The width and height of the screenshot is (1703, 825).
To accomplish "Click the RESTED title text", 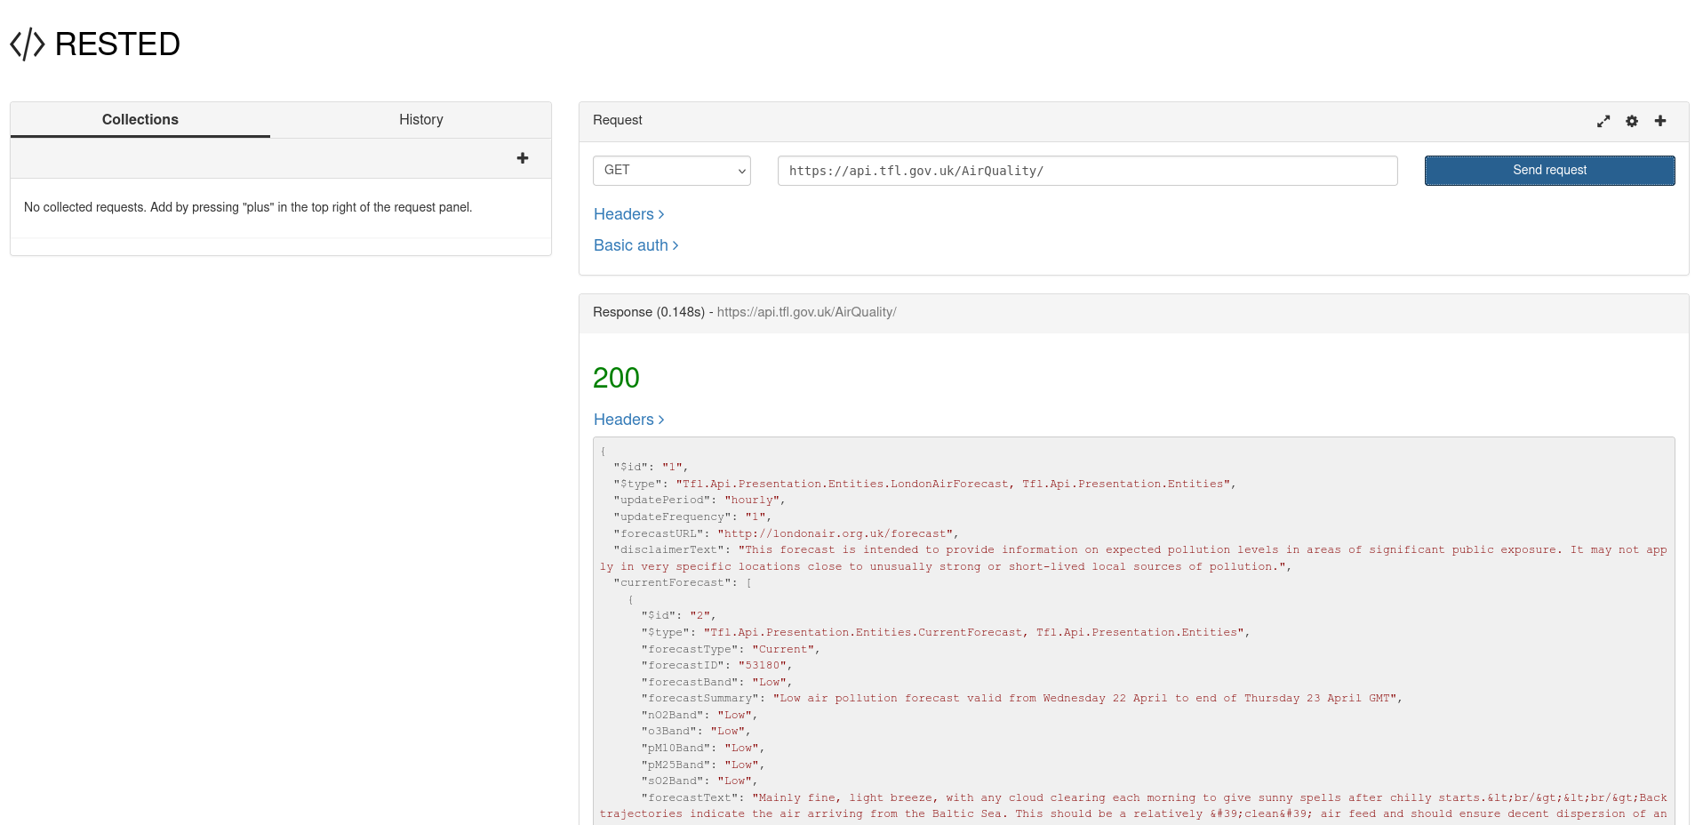I will [117, 44].
